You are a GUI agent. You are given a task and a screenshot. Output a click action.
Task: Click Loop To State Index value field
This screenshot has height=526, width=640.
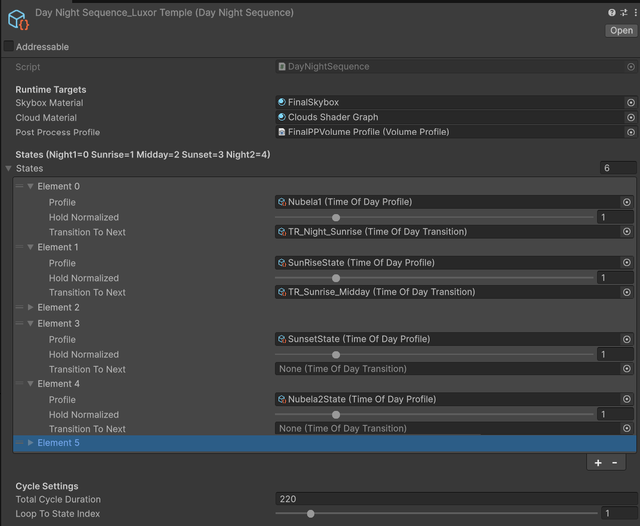tap(619, 513)
